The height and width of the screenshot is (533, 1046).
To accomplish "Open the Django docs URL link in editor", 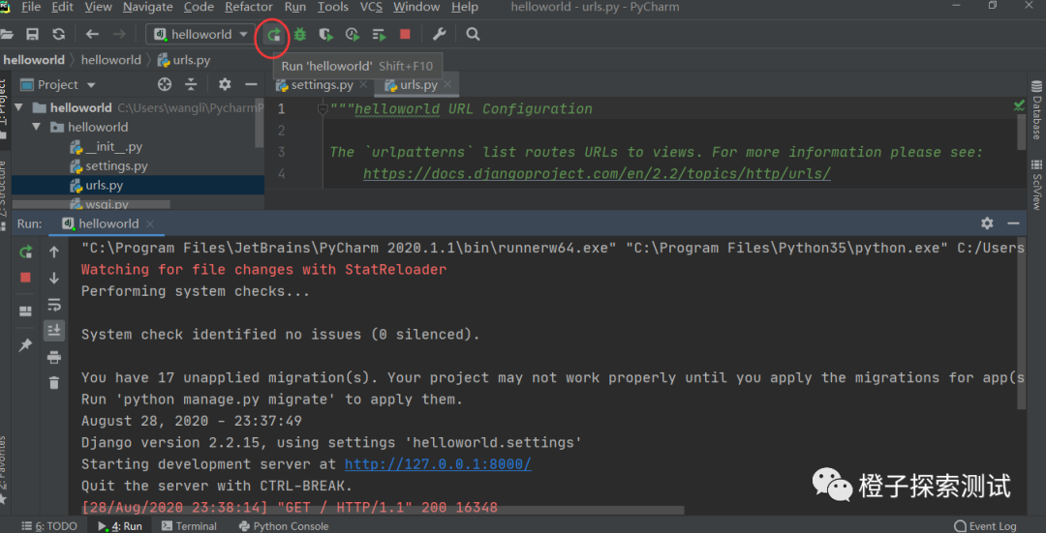I will tap(597, 174).
